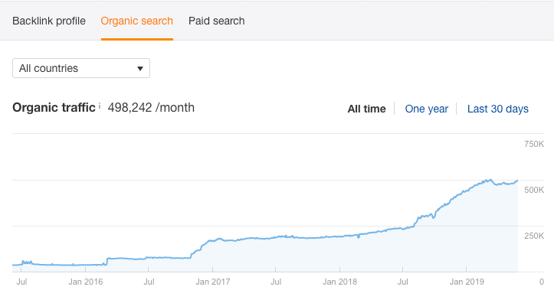Open the All countries dropdown
The image size is (554, 303).
tap(81, 68)
